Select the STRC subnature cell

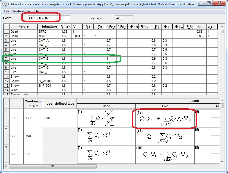click(49, 32)
